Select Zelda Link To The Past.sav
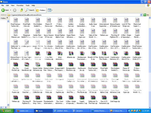The width and height of the screenshot is (151, 113). click(x=16, y=44)
